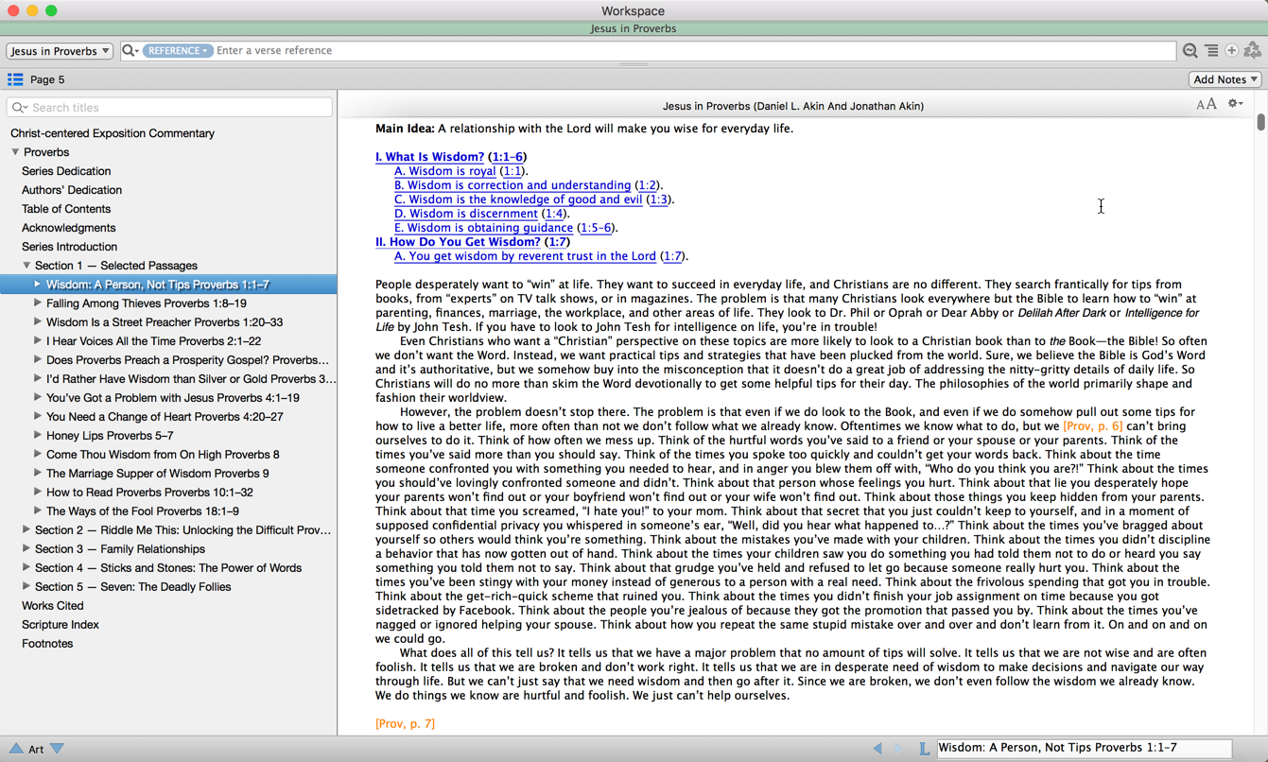1268x762 pixels.
Task: Toggle the table of contents list icon
Action: click(15, 79)
